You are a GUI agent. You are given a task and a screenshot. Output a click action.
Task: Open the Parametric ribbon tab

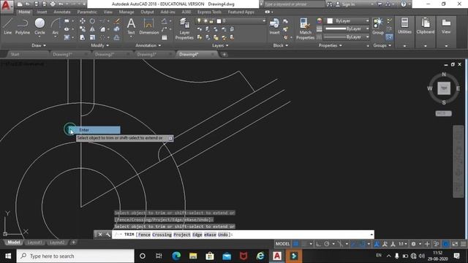pos(87,12)
